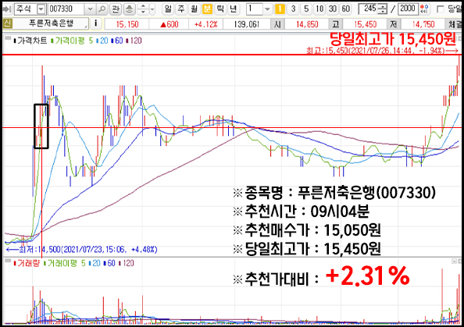Click the up/down stock stepper arrows

[x=143, y=9]
